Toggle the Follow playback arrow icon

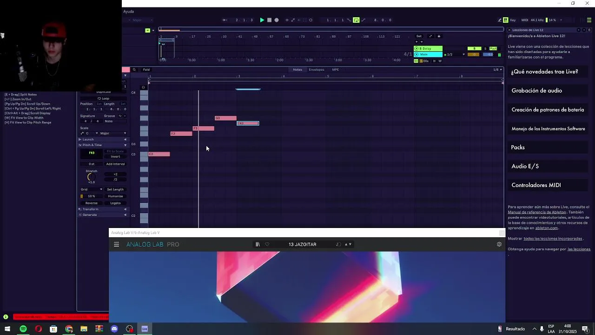pyautogui.click(x=225, y=20)
